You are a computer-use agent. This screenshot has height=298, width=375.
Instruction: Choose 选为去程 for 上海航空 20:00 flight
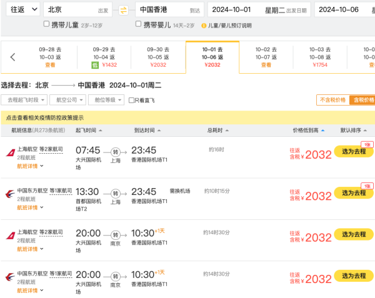(x=354, y=234)
